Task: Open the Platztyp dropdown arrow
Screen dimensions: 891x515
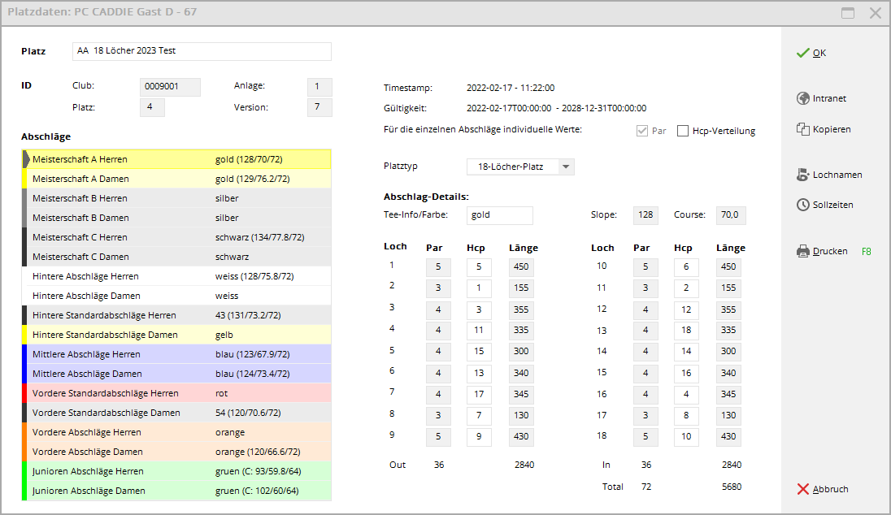Action: [x=567, y=167]
